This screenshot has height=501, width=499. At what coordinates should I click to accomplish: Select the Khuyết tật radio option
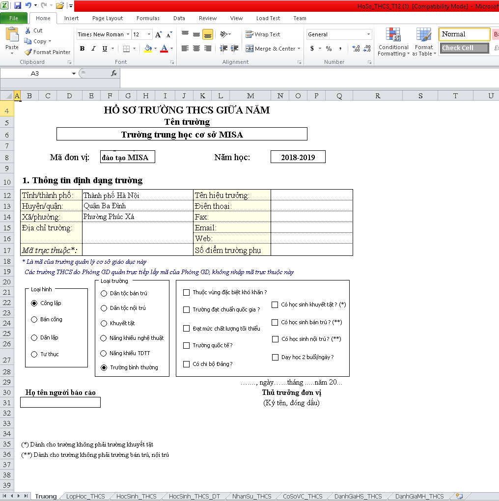point(104,323)
